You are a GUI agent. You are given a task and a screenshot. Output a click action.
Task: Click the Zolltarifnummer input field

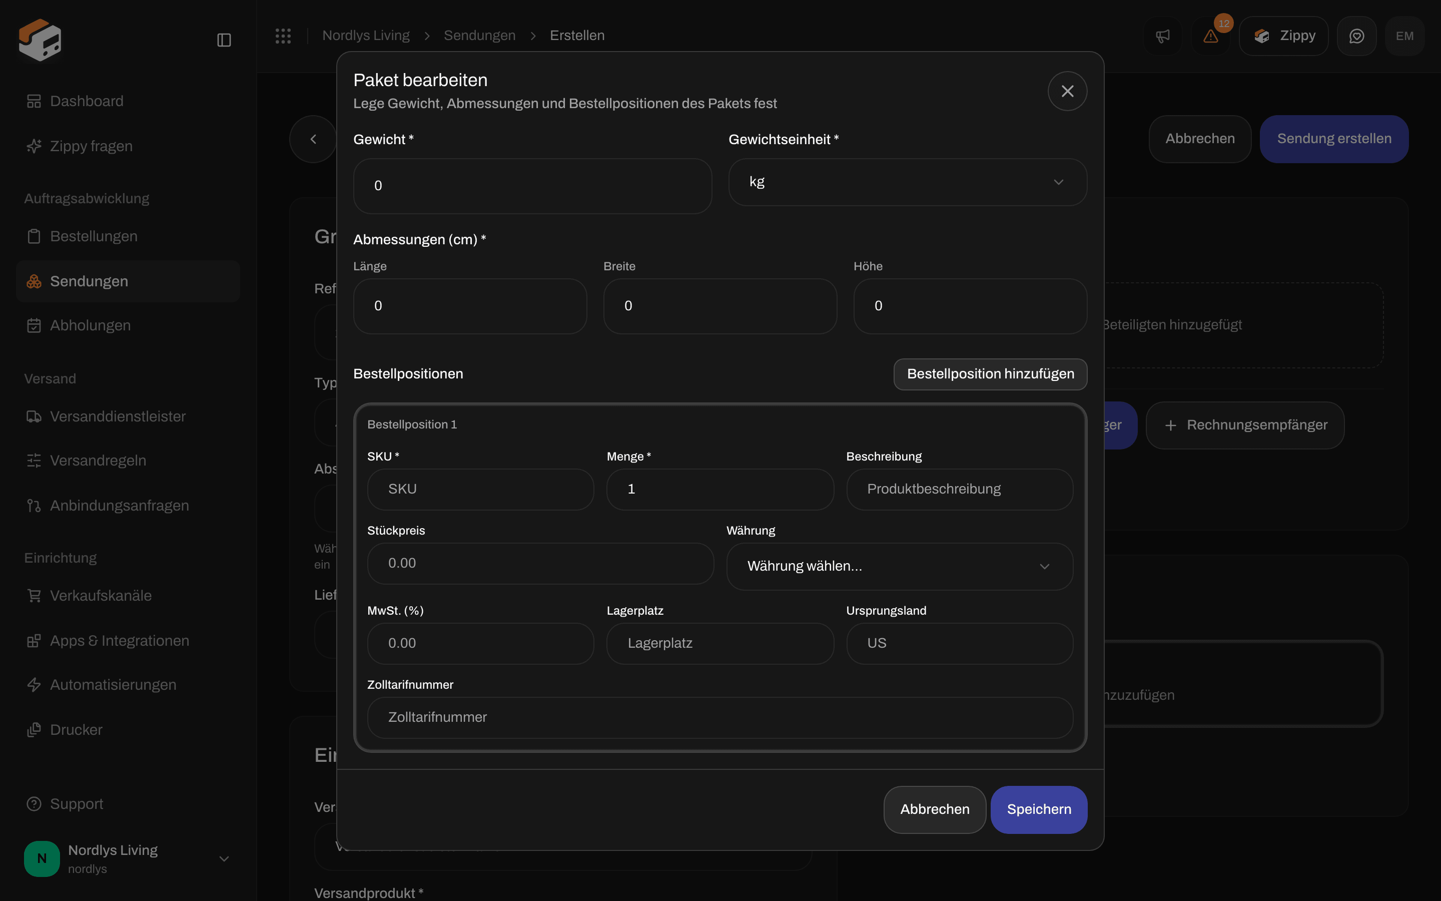[x=720, y=717]
